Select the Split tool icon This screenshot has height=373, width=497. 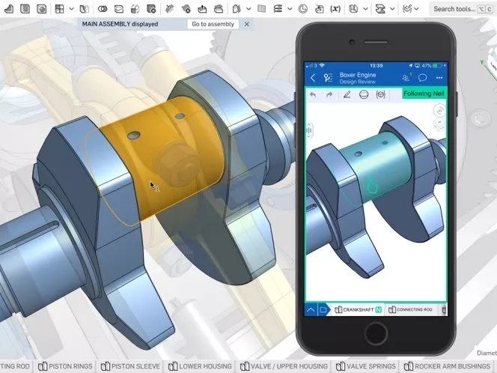[x=119, y=9]
